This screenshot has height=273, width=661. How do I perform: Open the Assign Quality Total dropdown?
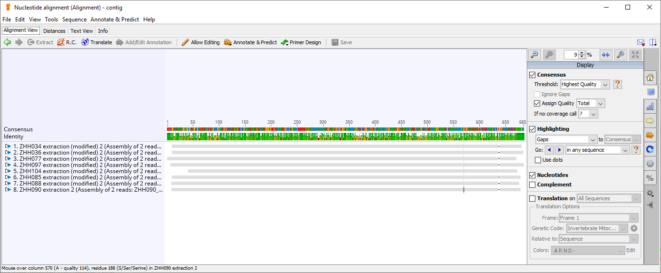(591, 103)
